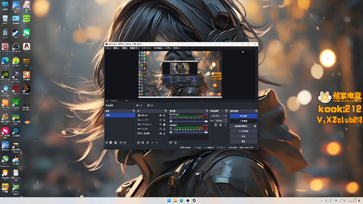Open Settings from the Controls dock
This screenshot has height=204, width=363.
click(x=243, y=136)
